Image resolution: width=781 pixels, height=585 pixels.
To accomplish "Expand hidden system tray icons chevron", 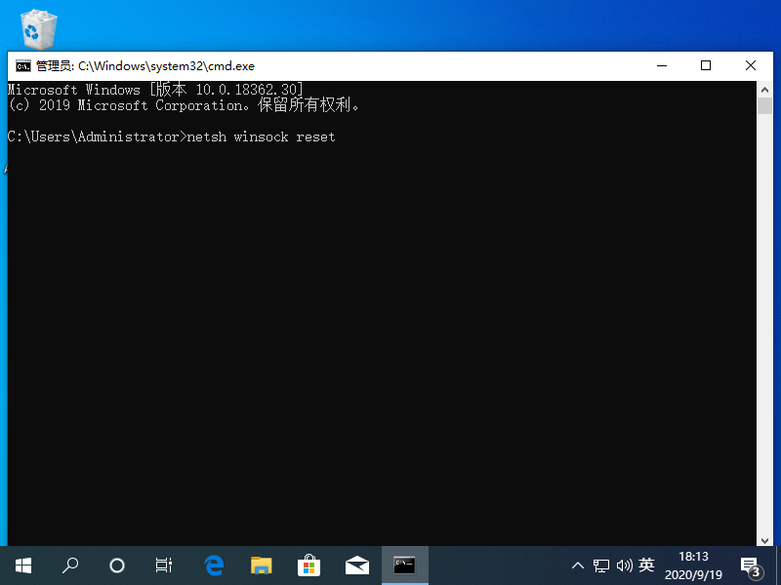I will tap(578, 565).
